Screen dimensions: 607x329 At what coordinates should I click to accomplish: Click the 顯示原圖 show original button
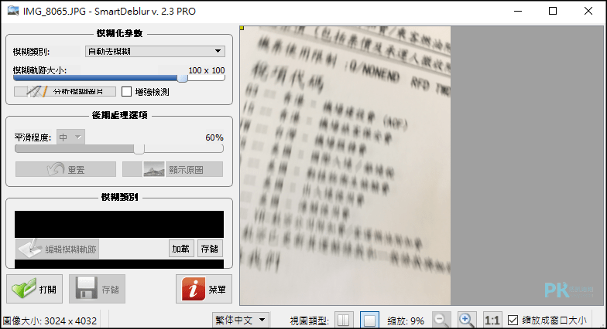173,169
